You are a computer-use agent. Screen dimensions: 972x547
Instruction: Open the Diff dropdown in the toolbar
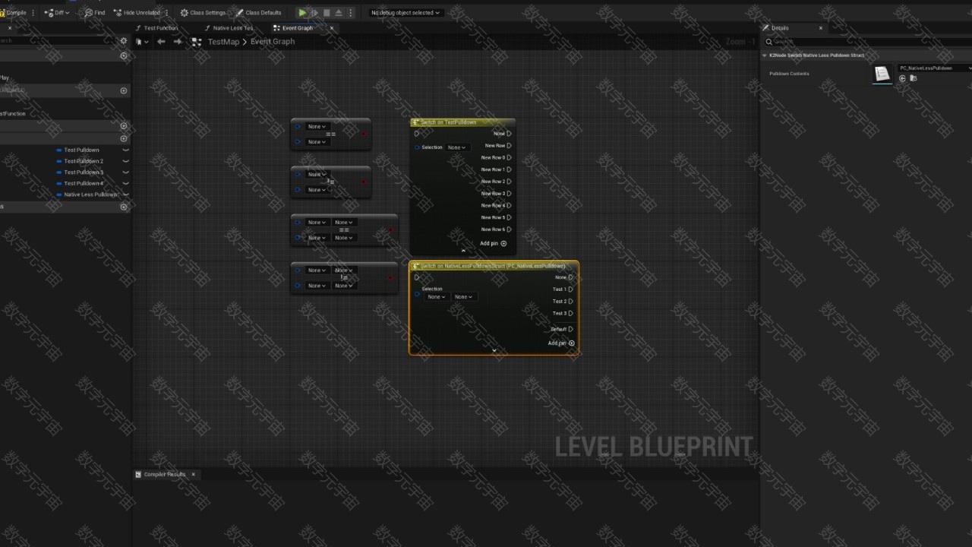[x=56, y=12]
